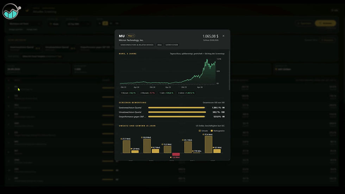345x194 pixels.
Task: Click the Schluss 29.09.2026 date text
Action: [211, 40]
